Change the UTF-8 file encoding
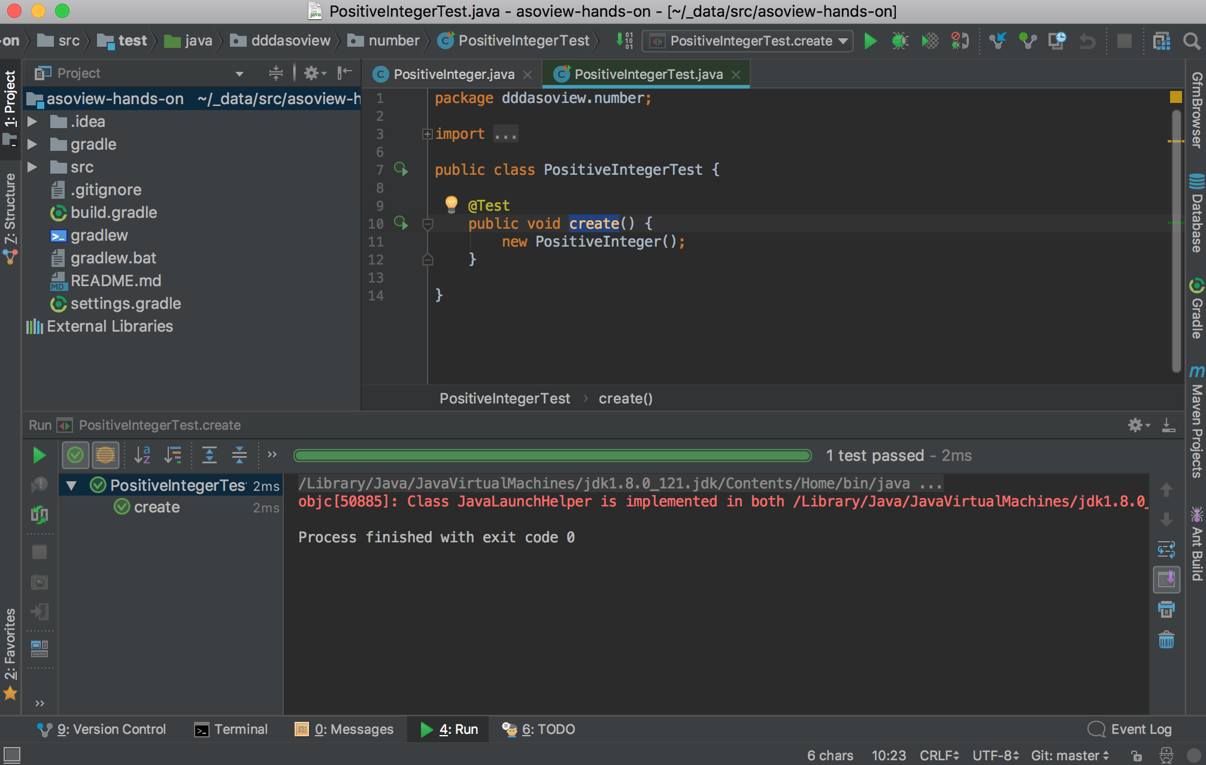Image resolution: width=1206 pixels, height=765 pixels. (x=995, y=755)
